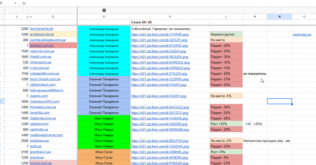Select the 'Немного растет' green status cell
The height and width of the screenshot is (165, 316).
click(x=226, y=34)
